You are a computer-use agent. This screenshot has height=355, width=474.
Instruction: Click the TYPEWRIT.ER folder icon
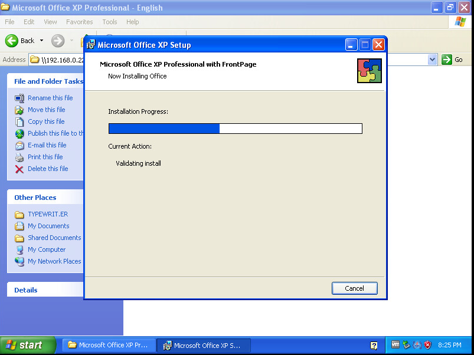pos(19,215)
